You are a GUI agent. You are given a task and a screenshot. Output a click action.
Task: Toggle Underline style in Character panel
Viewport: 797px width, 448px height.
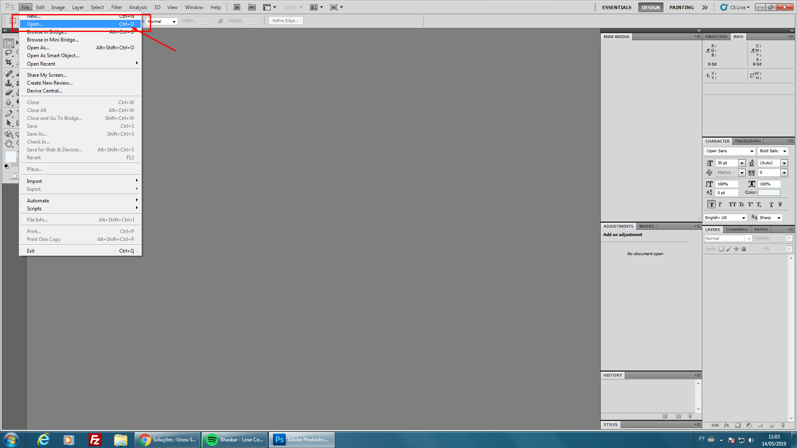(x=771, y=205)
